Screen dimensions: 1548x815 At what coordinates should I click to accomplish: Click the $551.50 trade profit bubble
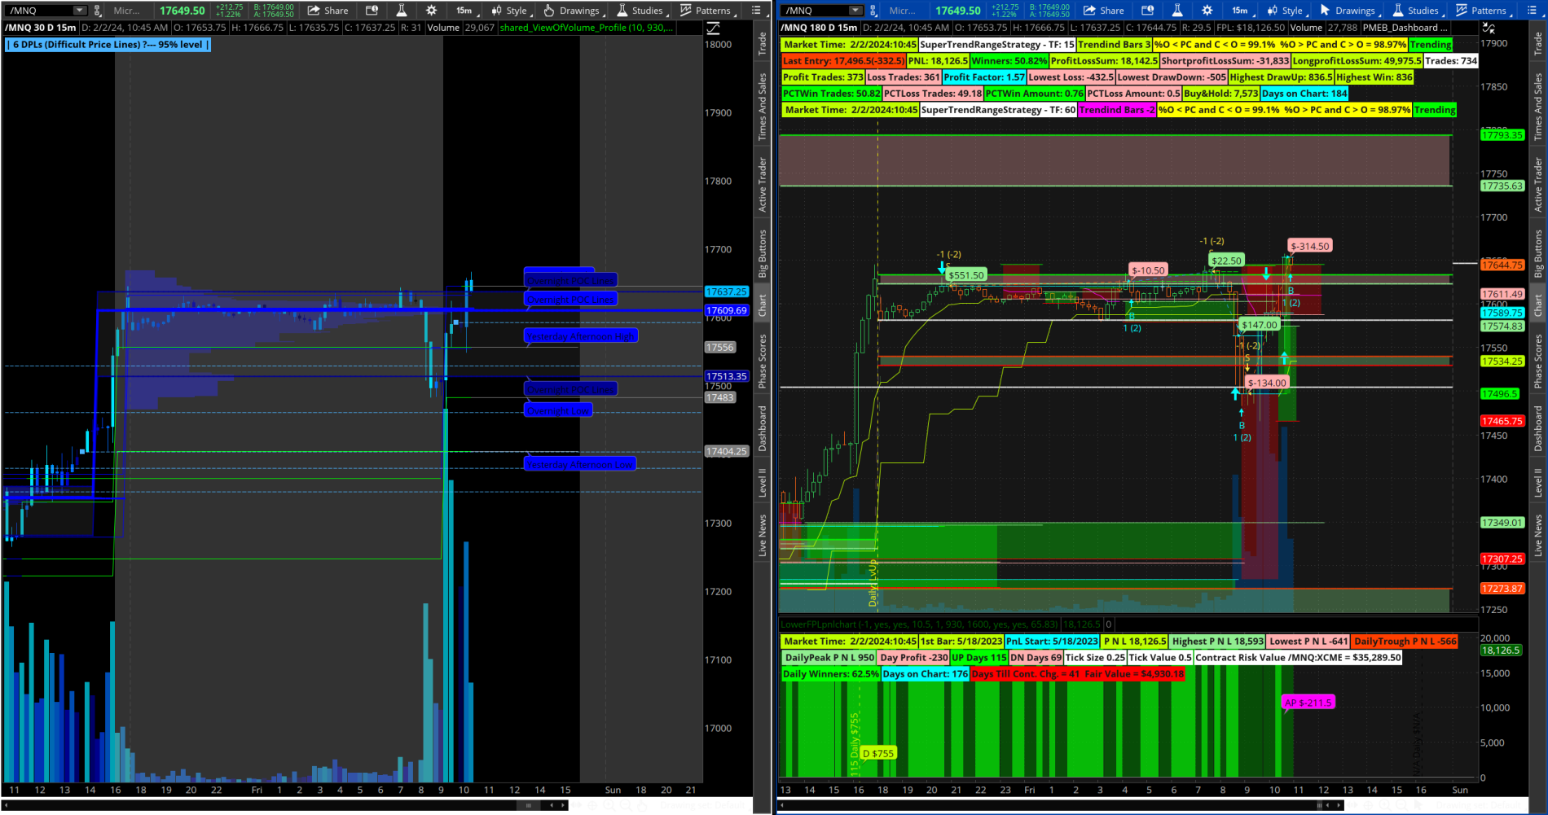click(966, 275)
